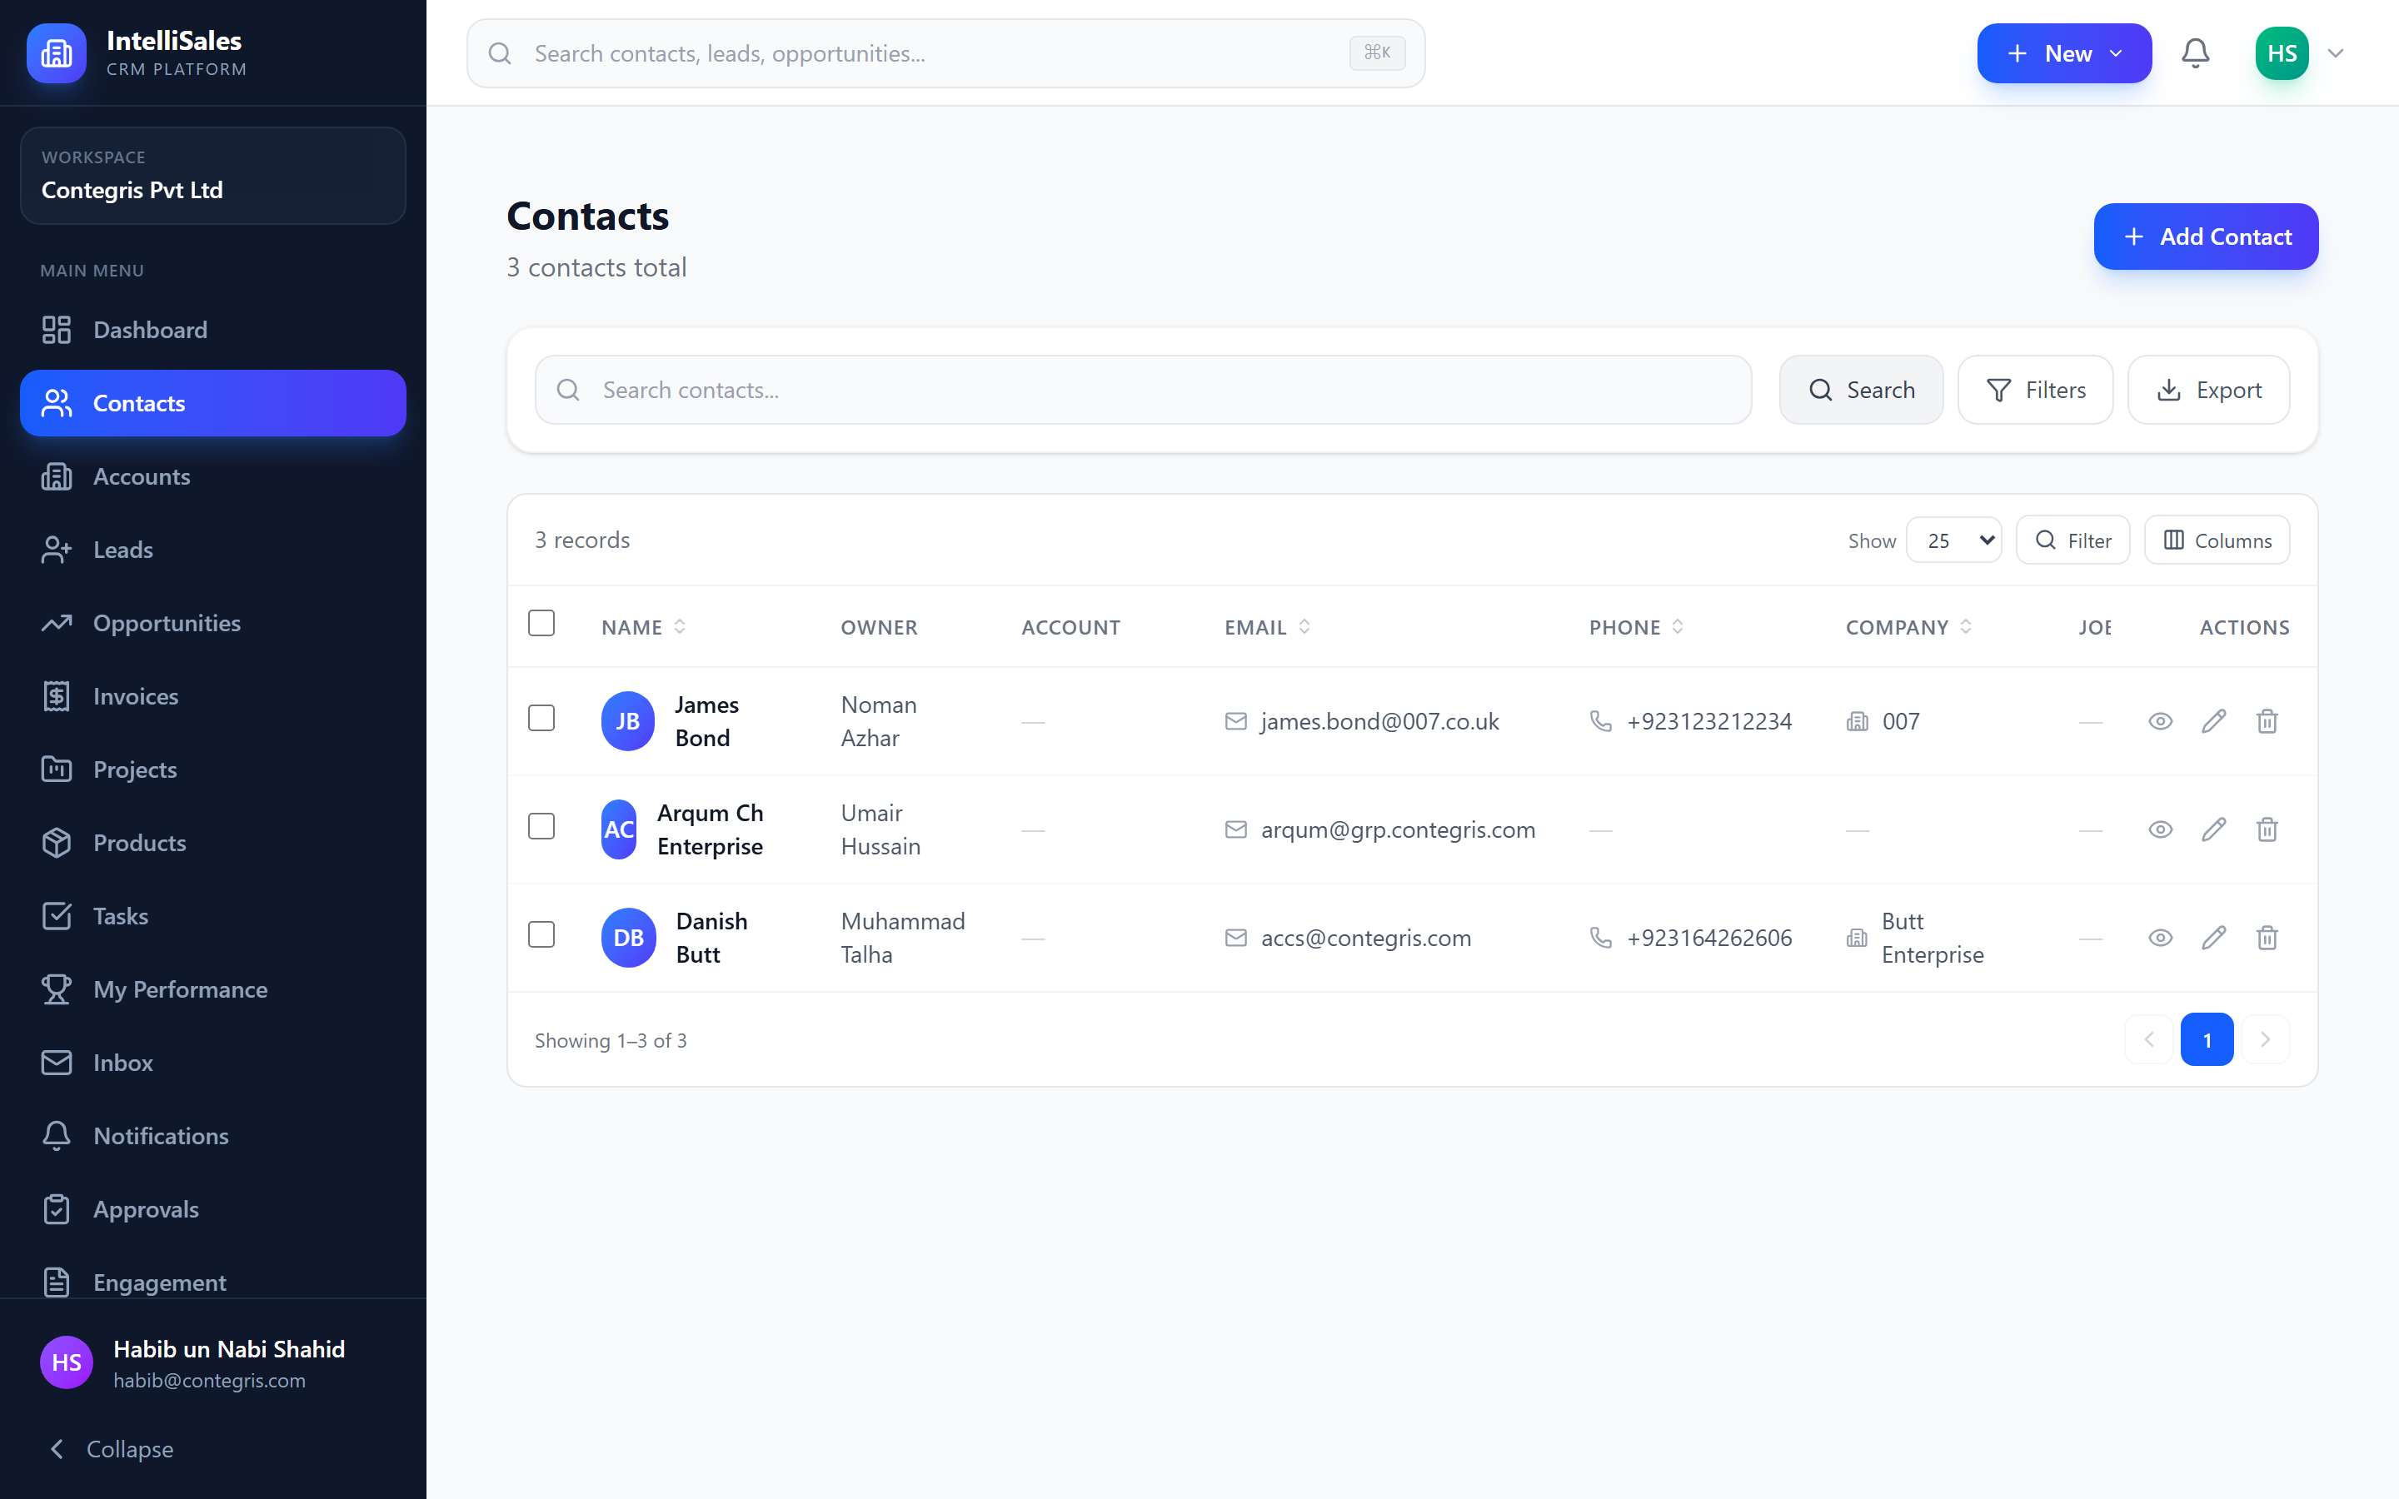Click the Search button in contacts toolbar

coord(1861,390)
